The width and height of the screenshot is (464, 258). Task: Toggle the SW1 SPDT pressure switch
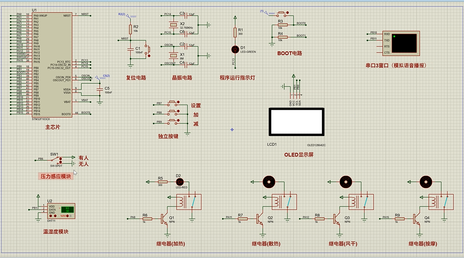pos(56,160)
